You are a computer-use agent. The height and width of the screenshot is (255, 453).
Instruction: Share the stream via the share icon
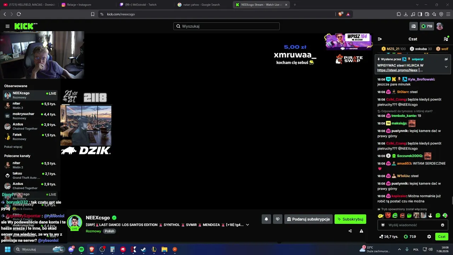(x=350, y=231)
